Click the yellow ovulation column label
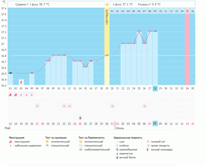206x166 pixels. 107,17
